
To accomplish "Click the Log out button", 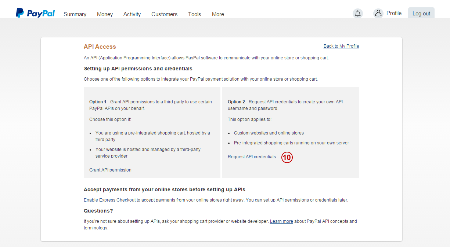I will click(421, 14).
